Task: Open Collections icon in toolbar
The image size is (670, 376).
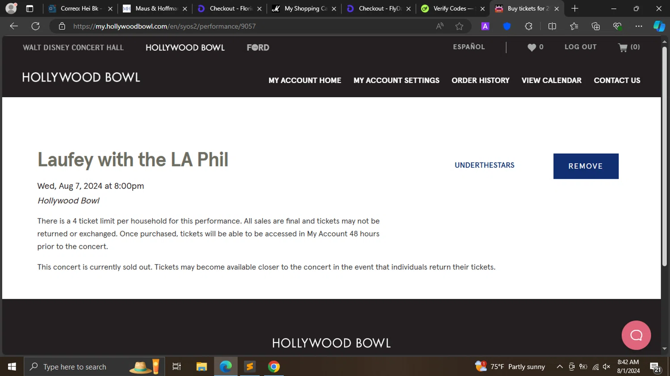Action: click(595, 26)
